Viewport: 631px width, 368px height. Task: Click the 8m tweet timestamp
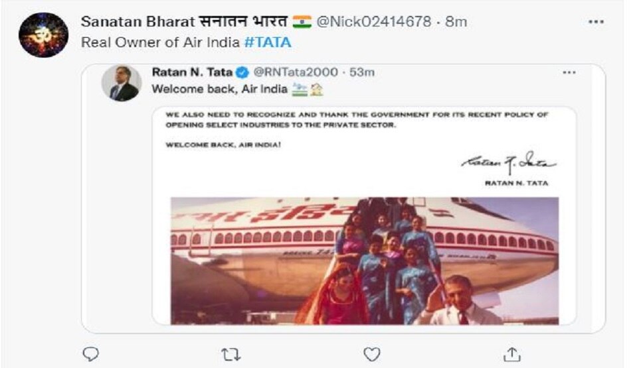456,22
